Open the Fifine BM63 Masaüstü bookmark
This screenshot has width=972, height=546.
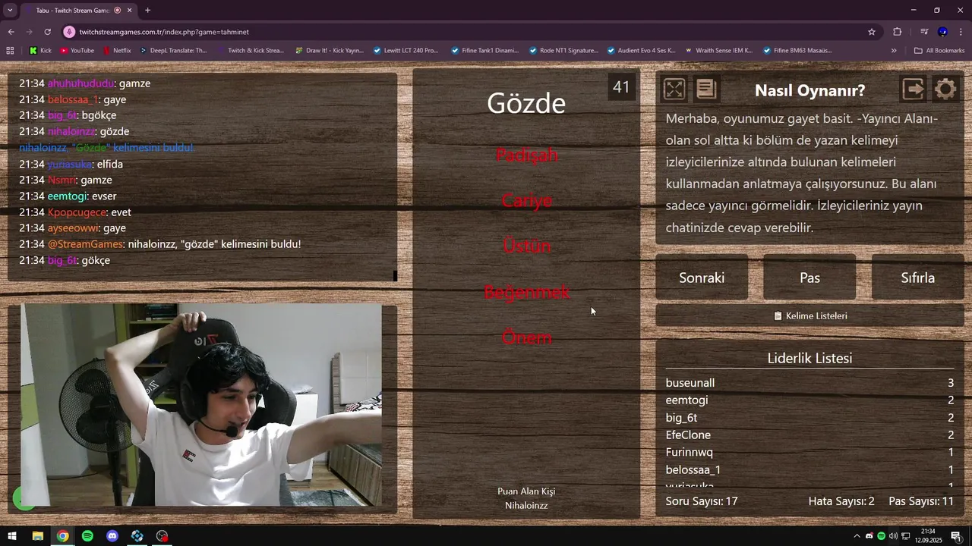pos(797,51)
